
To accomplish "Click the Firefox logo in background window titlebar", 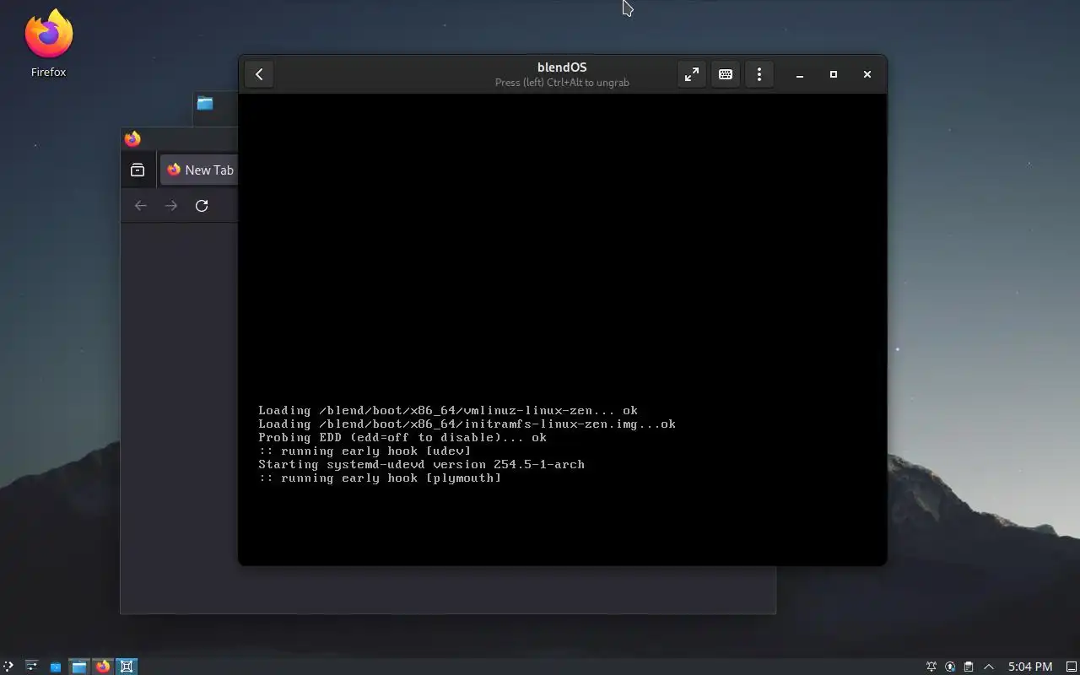I will [132, 139].
